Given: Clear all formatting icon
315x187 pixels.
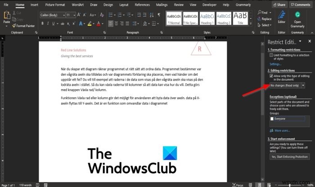Looking at the screenshot, I should [x=102, y=15].
